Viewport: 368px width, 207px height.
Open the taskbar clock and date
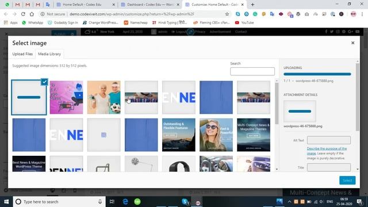coord(344,202)
